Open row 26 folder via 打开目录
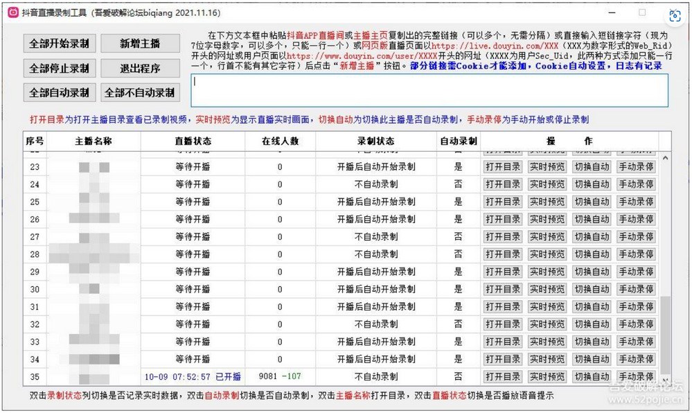Screen dimensions: 692x413 (503, 219)
